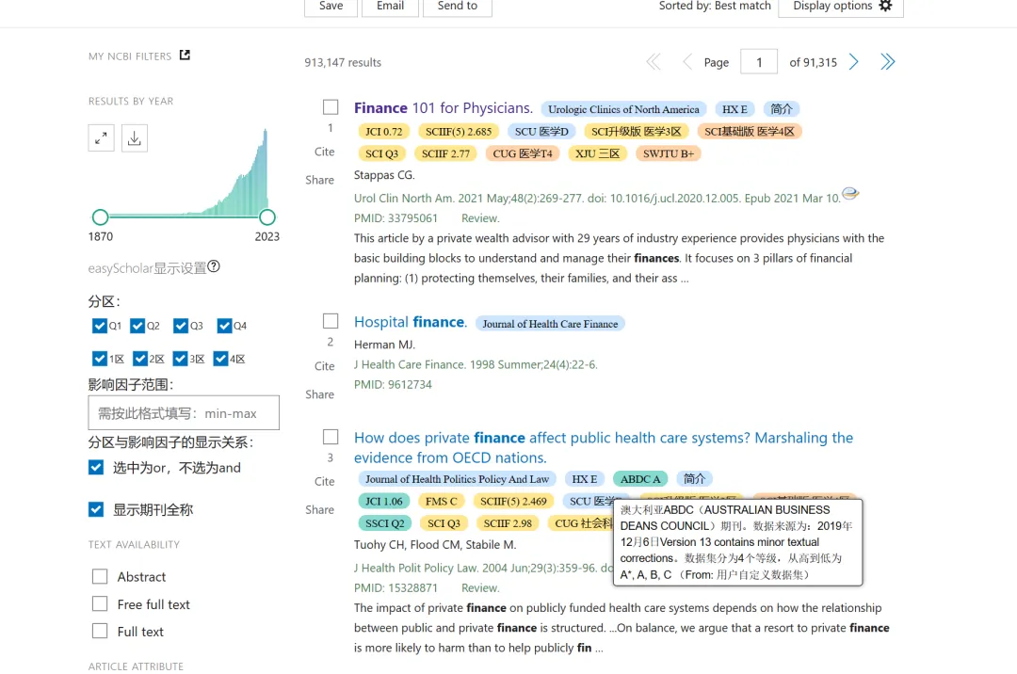Select the Hospital finance result checkbox

click(331, 321)
